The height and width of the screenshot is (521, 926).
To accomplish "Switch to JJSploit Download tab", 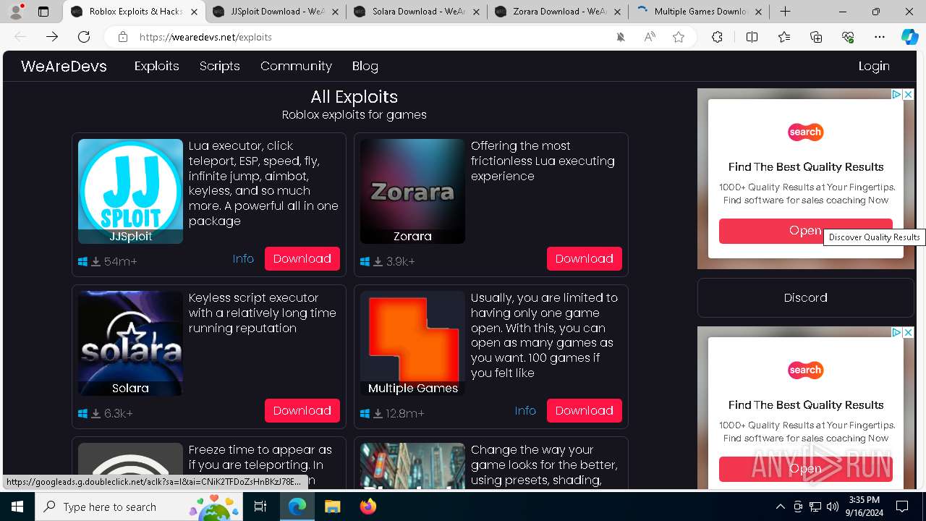I will point(276,12).
